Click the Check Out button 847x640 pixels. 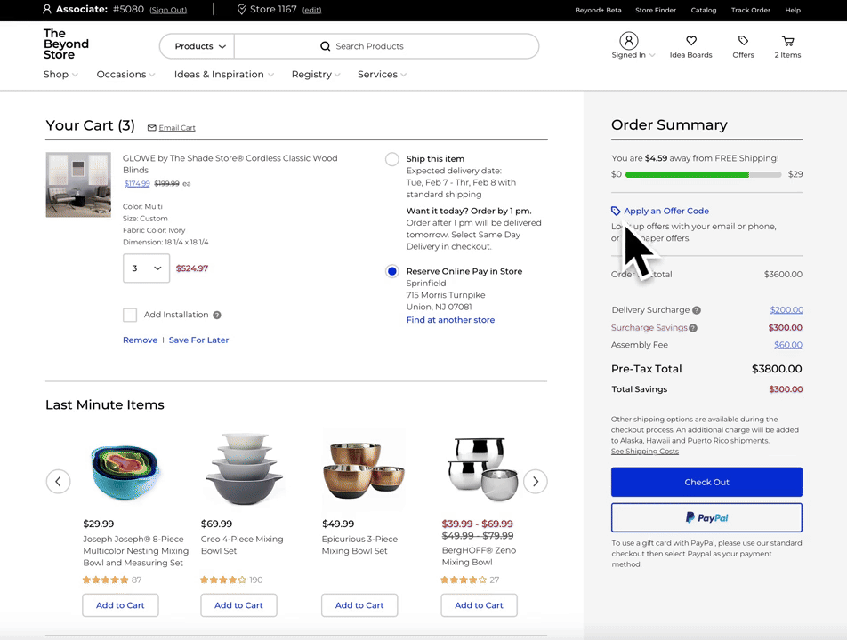tap(706, 482)
